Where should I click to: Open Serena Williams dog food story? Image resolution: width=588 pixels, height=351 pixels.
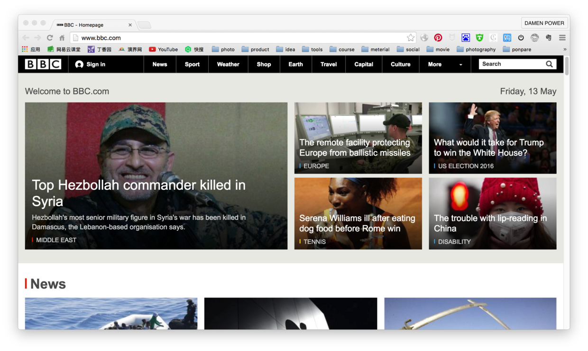click(358, 214)
